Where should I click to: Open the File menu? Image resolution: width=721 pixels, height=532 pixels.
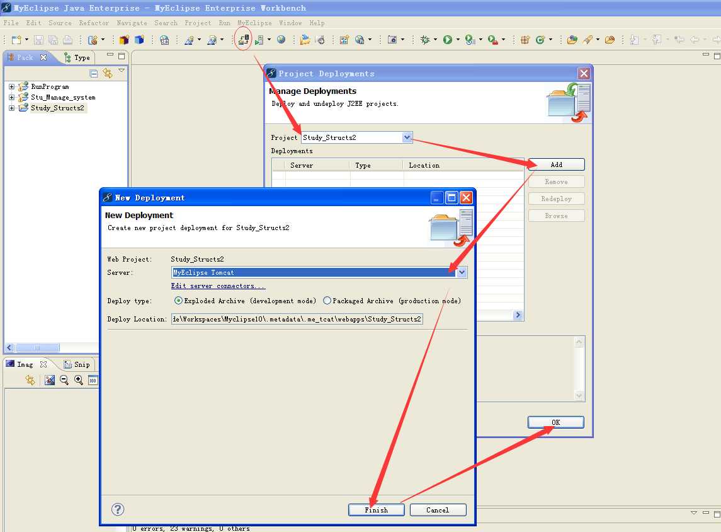(x=11, y=23)
